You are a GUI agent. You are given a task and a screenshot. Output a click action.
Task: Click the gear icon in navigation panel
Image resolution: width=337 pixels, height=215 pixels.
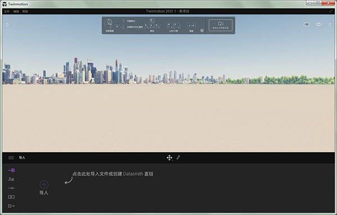[x=202, y=30]
